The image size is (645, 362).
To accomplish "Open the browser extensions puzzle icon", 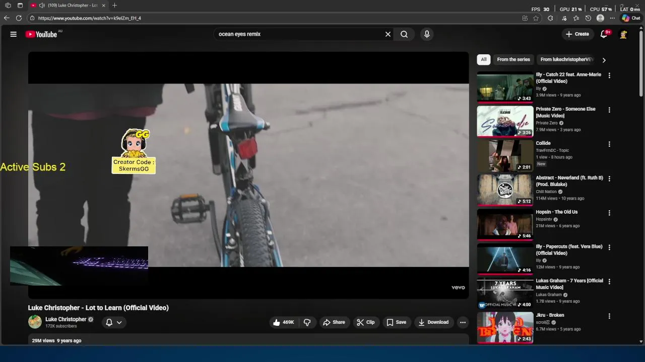I will click(550, 18).
